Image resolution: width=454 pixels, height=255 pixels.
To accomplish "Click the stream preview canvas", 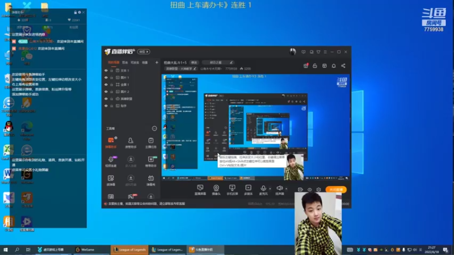I will pos(255,127).
